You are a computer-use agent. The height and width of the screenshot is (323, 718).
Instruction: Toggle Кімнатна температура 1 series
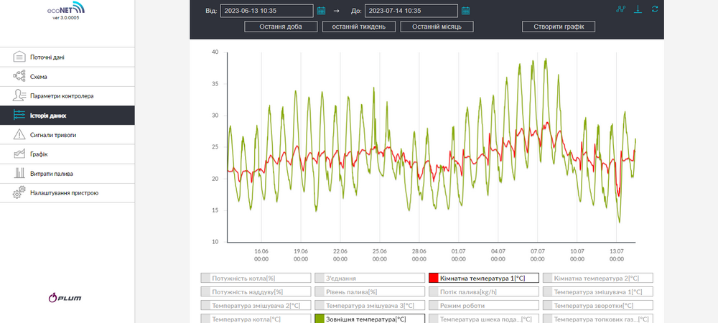[483, 278]
